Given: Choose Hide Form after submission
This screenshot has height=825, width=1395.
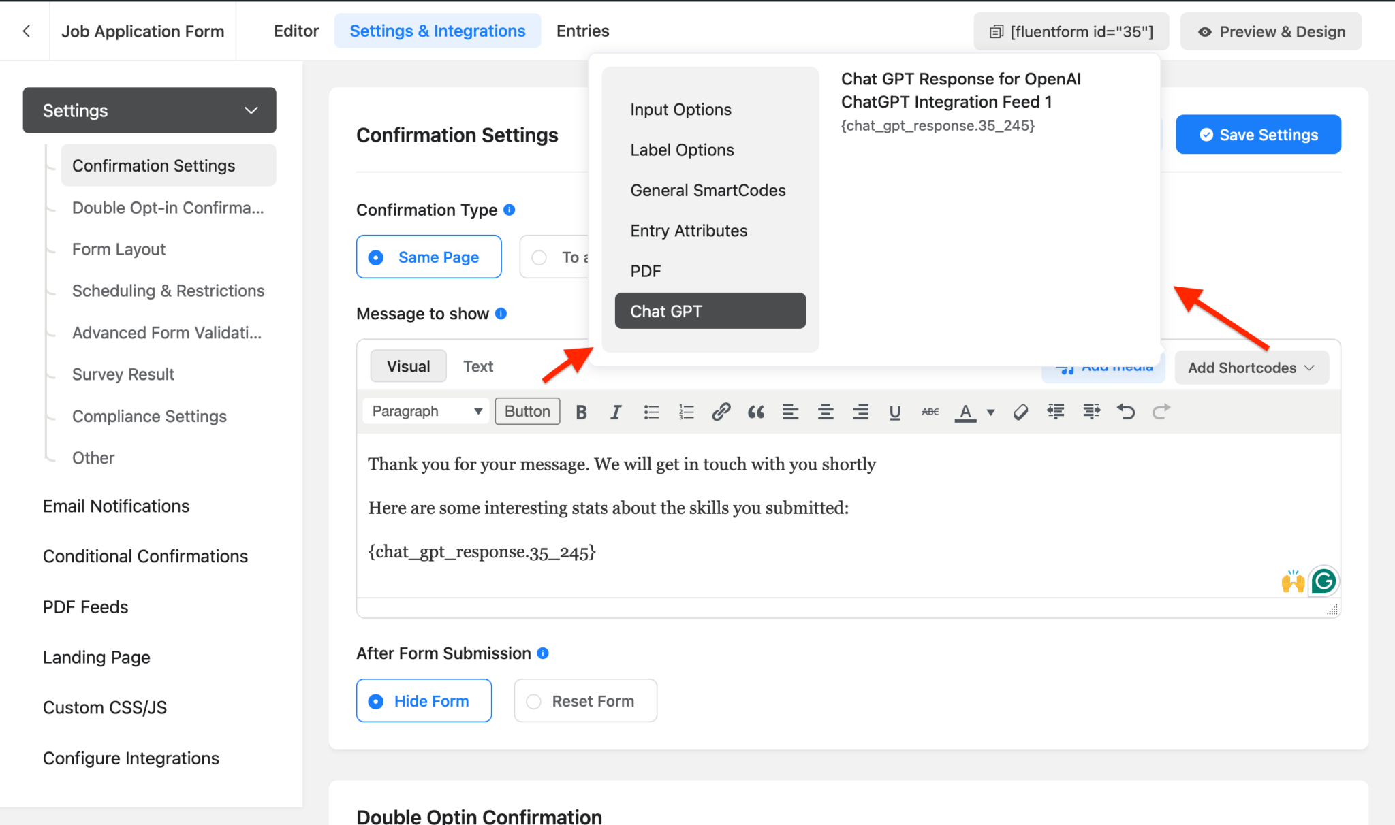Looking at the screenshot, I should pos(424,700).
